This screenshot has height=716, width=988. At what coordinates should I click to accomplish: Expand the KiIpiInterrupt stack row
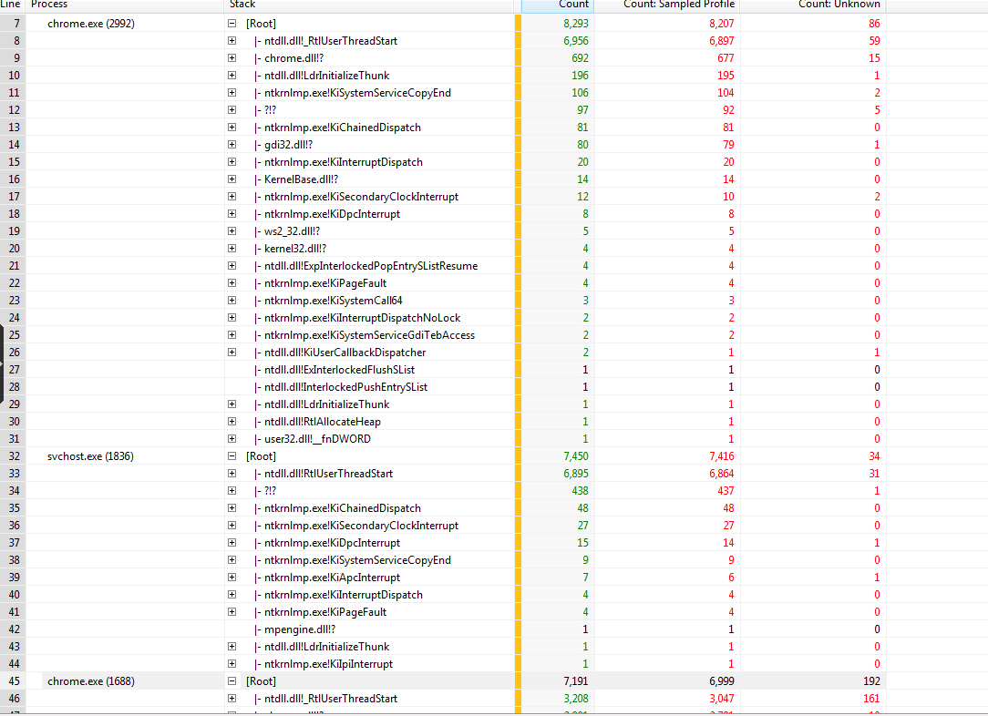[232, 664]
